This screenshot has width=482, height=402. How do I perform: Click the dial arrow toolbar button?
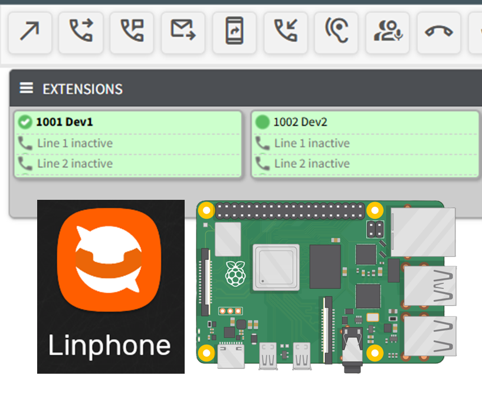(30, 33)
